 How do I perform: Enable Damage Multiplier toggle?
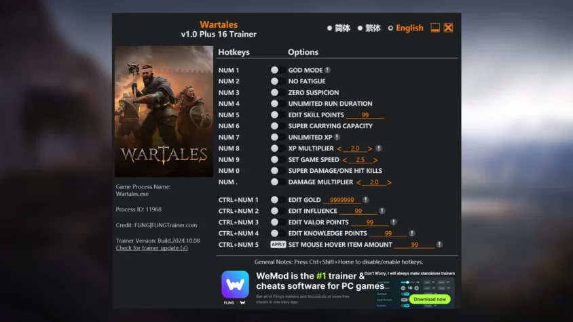click(278, 182)
